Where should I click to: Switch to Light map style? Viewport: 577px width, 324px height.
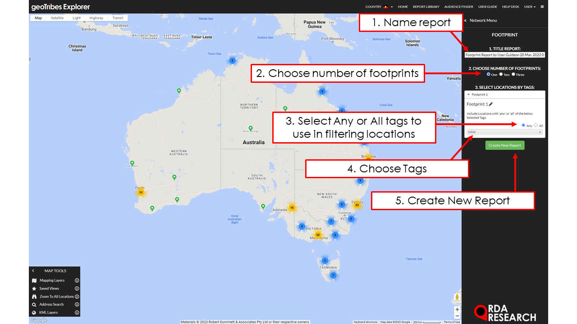77,18
